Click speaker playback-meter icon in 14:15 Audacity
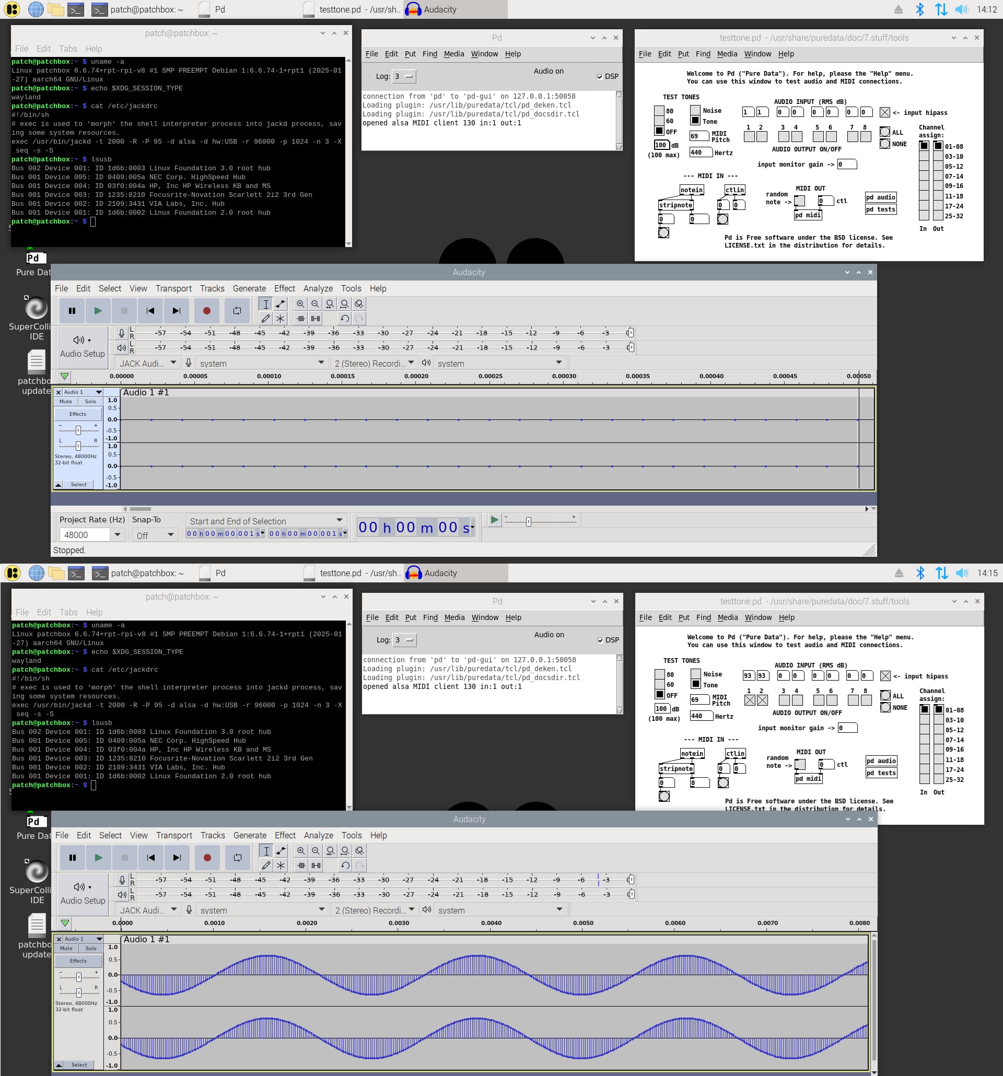This screenshot has width=1003, height=1076. pos(122,895)
